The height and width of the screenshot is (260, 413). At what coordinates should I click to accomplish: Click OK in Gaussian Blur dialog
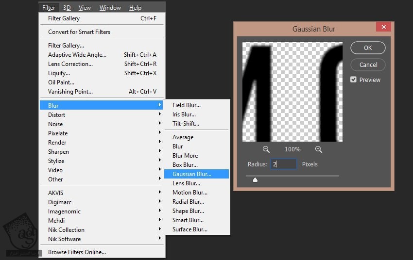(368, 48)
